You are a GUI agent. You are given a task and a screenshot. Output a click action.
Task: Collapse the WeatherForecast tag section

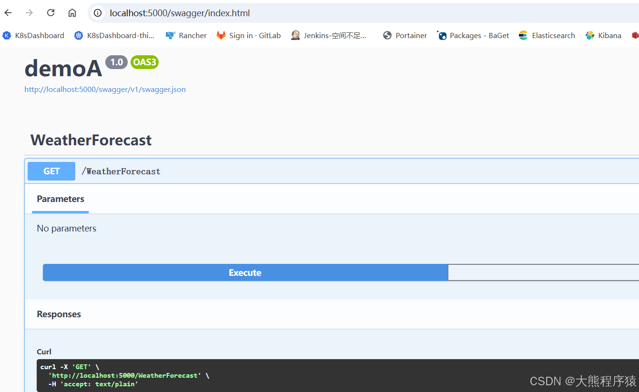[91, 140]
